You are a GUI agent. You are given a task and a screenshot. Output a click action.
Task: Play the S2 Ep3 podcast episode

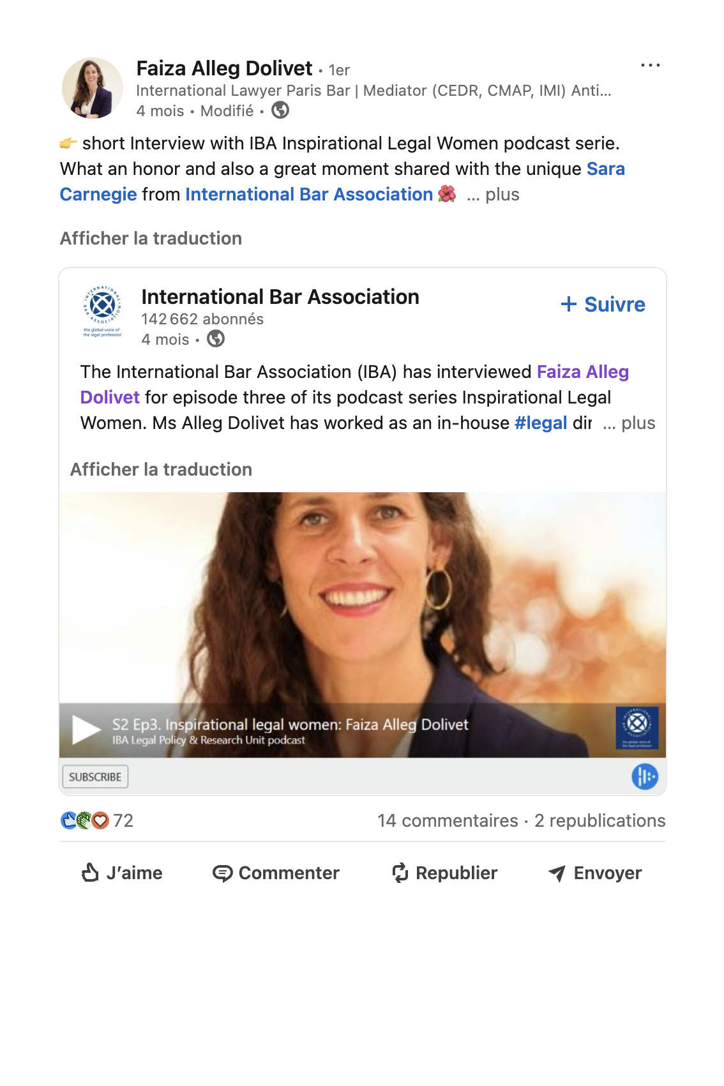(86, 730)
